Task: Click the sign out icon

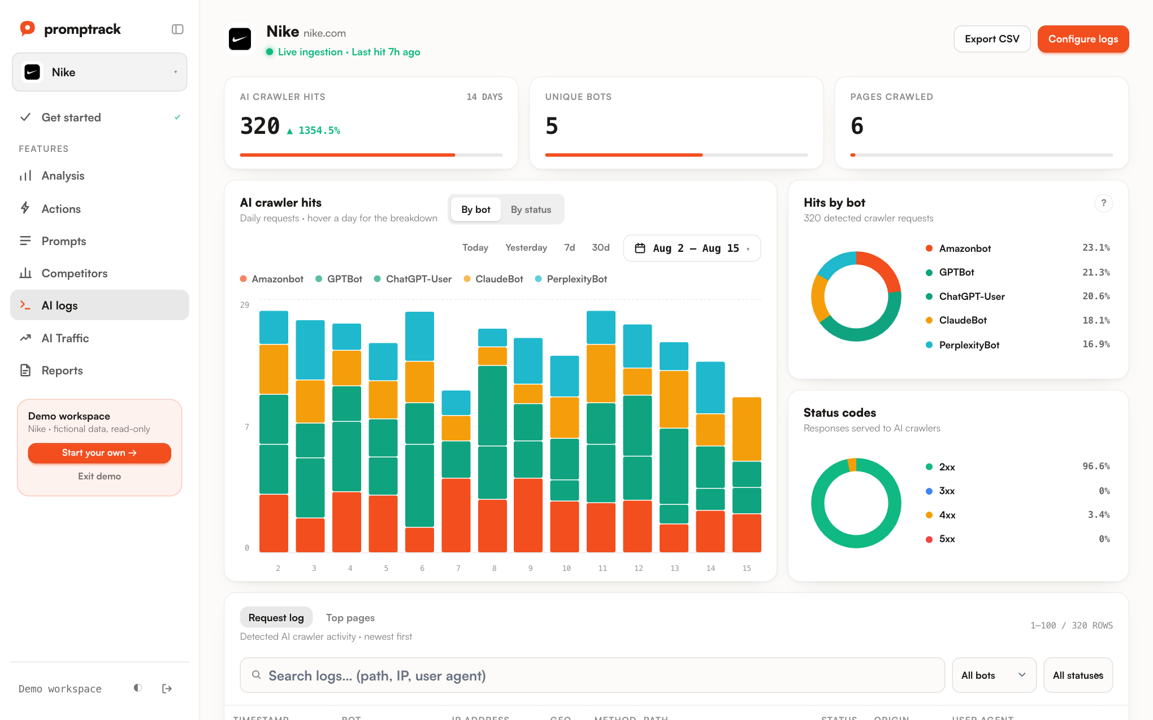Action: click(x=167, y=688)
